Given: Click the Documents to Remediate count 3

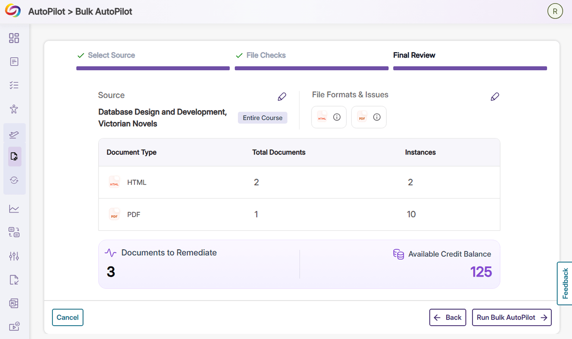Looking at the screenshot, I should click(x=111, y=272).
